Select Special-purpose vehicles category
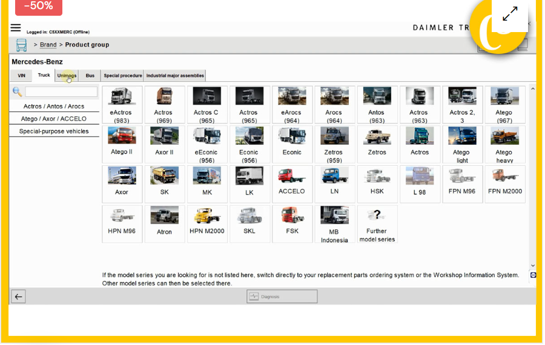The width and height of the screenshot is (545, 345). click(54, 131)
